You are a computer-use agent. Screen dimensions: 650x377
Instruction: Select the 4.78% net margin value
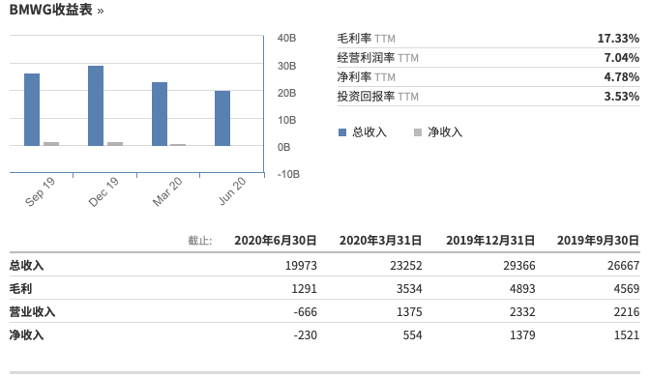tap(621, 77)
